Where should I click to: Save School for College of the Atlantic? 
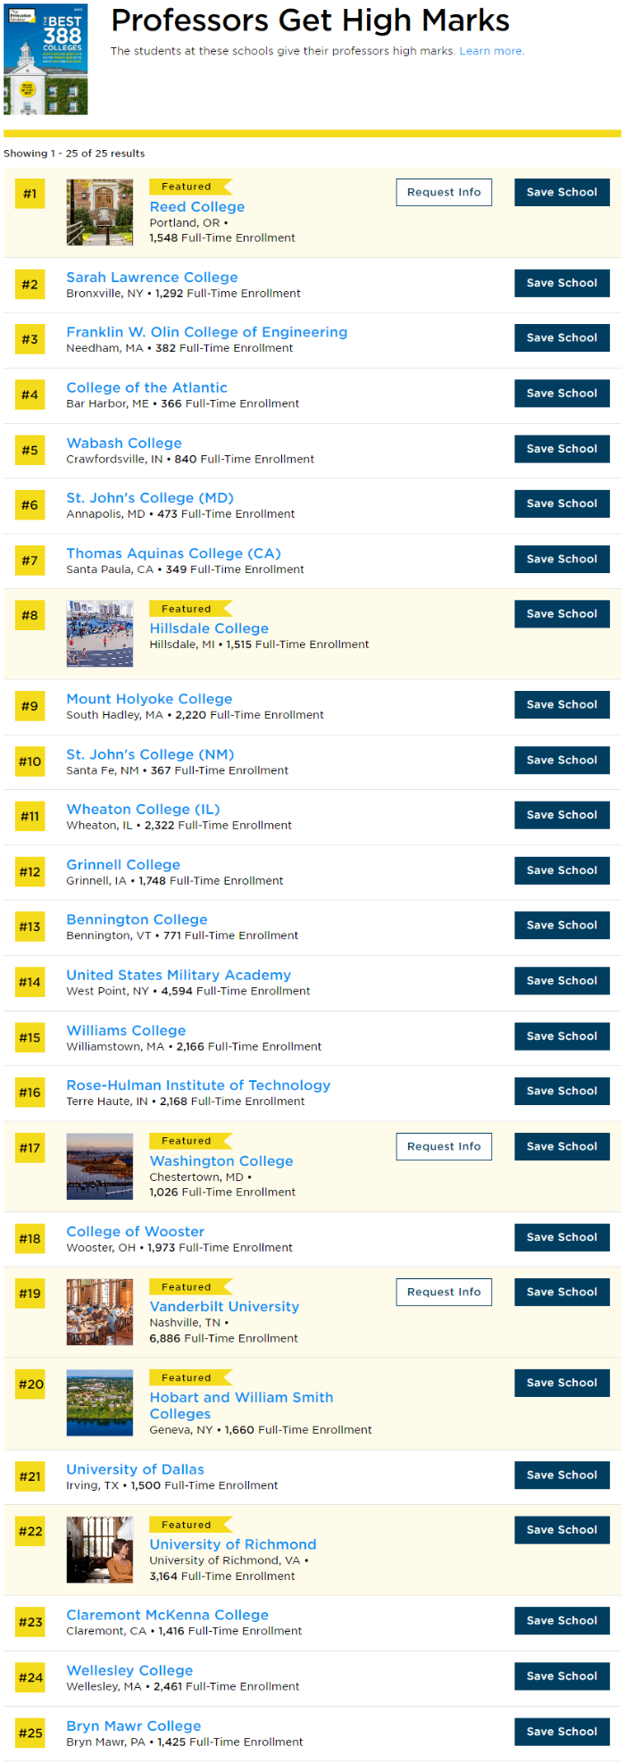pyautogui.click(x=562, y=394)
